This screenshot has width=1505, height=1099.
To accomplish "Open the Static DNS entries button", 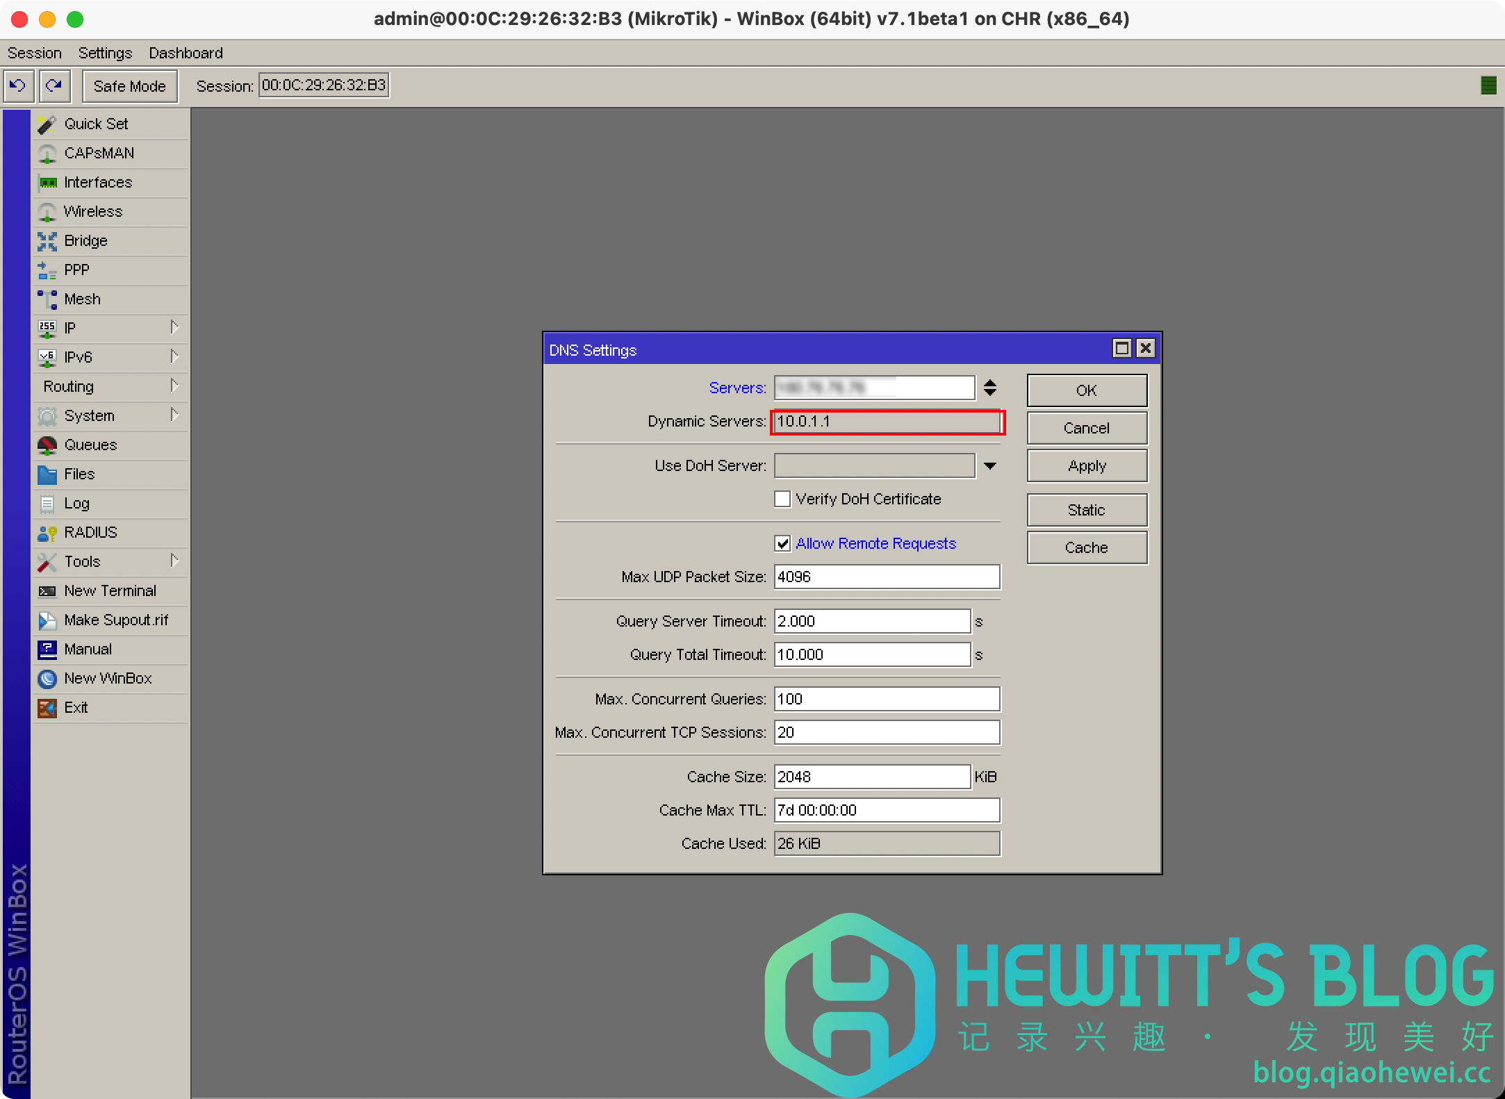I will click(1087, 511).
